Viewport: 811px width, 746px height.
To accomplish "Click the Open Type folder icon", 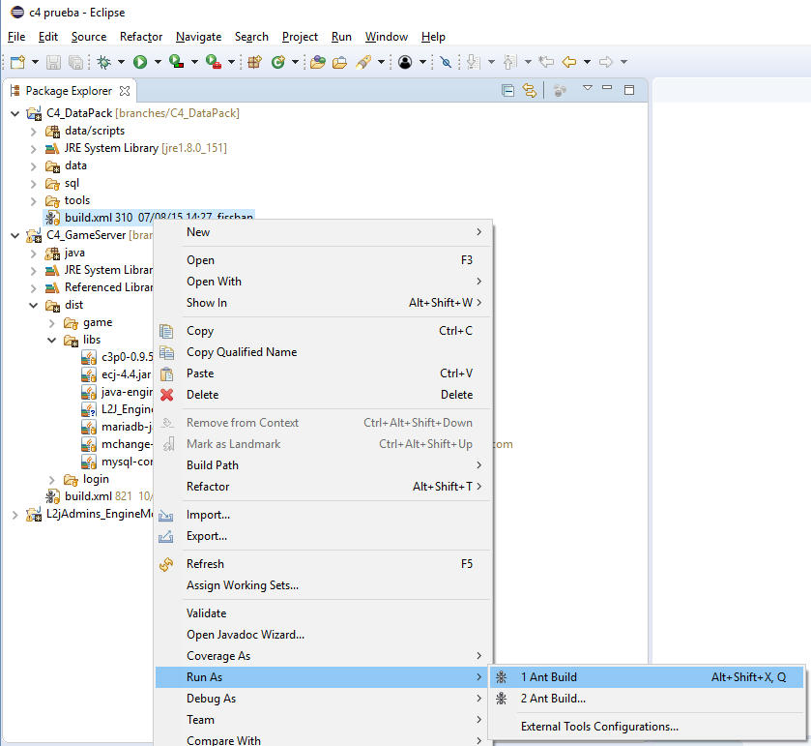I will (x=318, y=62).
